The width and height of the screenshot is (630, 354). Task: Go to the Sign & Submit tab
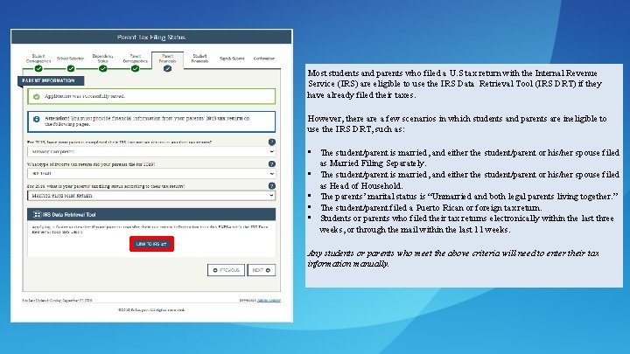click(x=232, y=59)
